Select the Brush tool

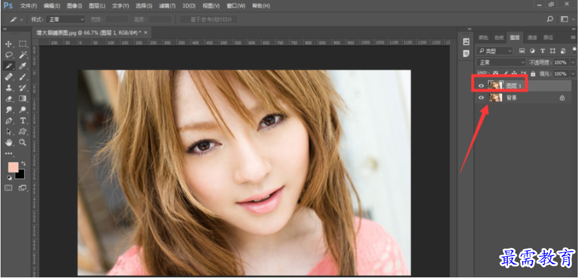(23, 77)
